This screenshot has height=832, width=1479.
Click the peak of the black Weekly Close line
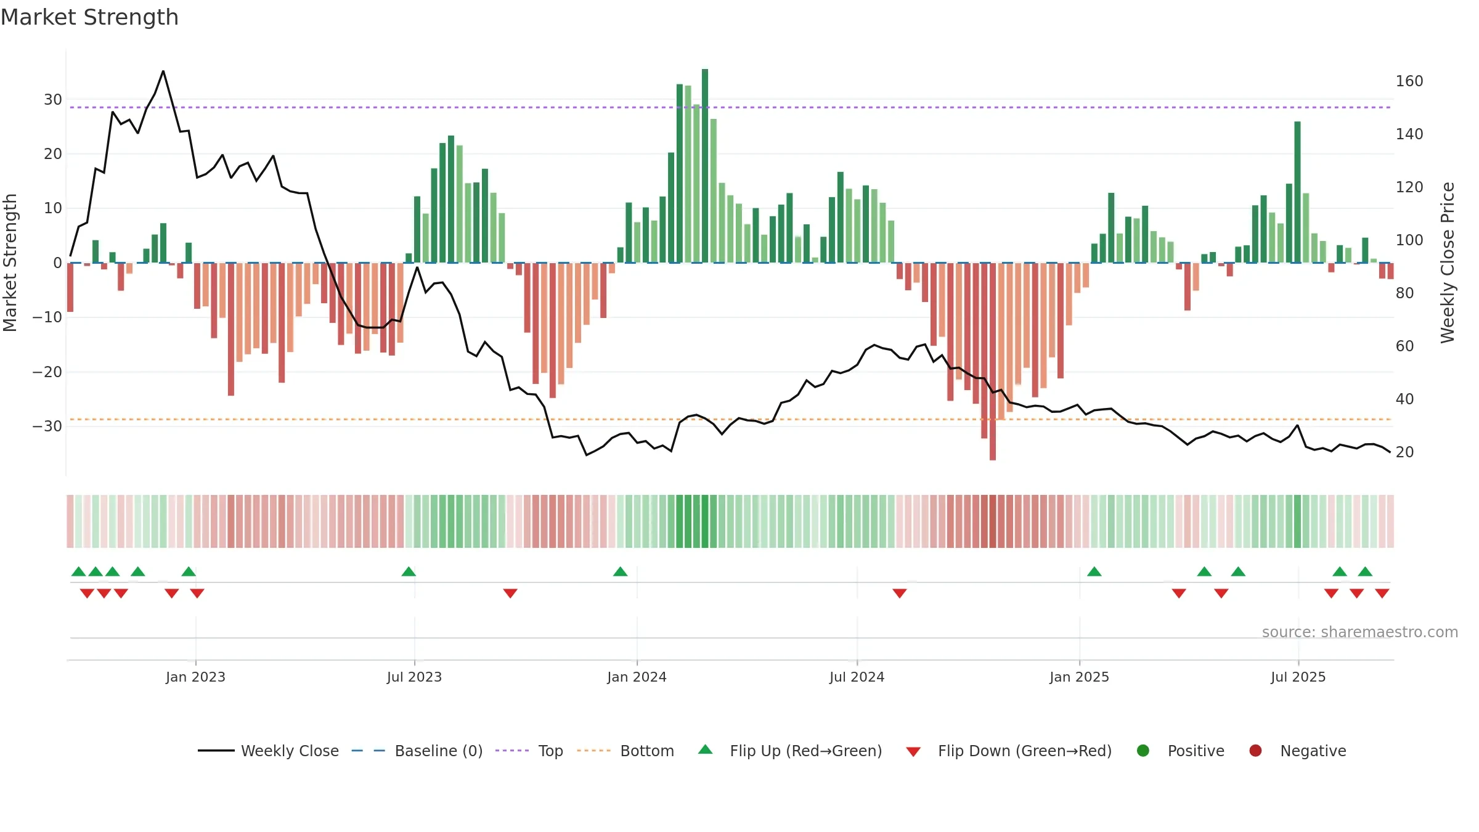163,71
